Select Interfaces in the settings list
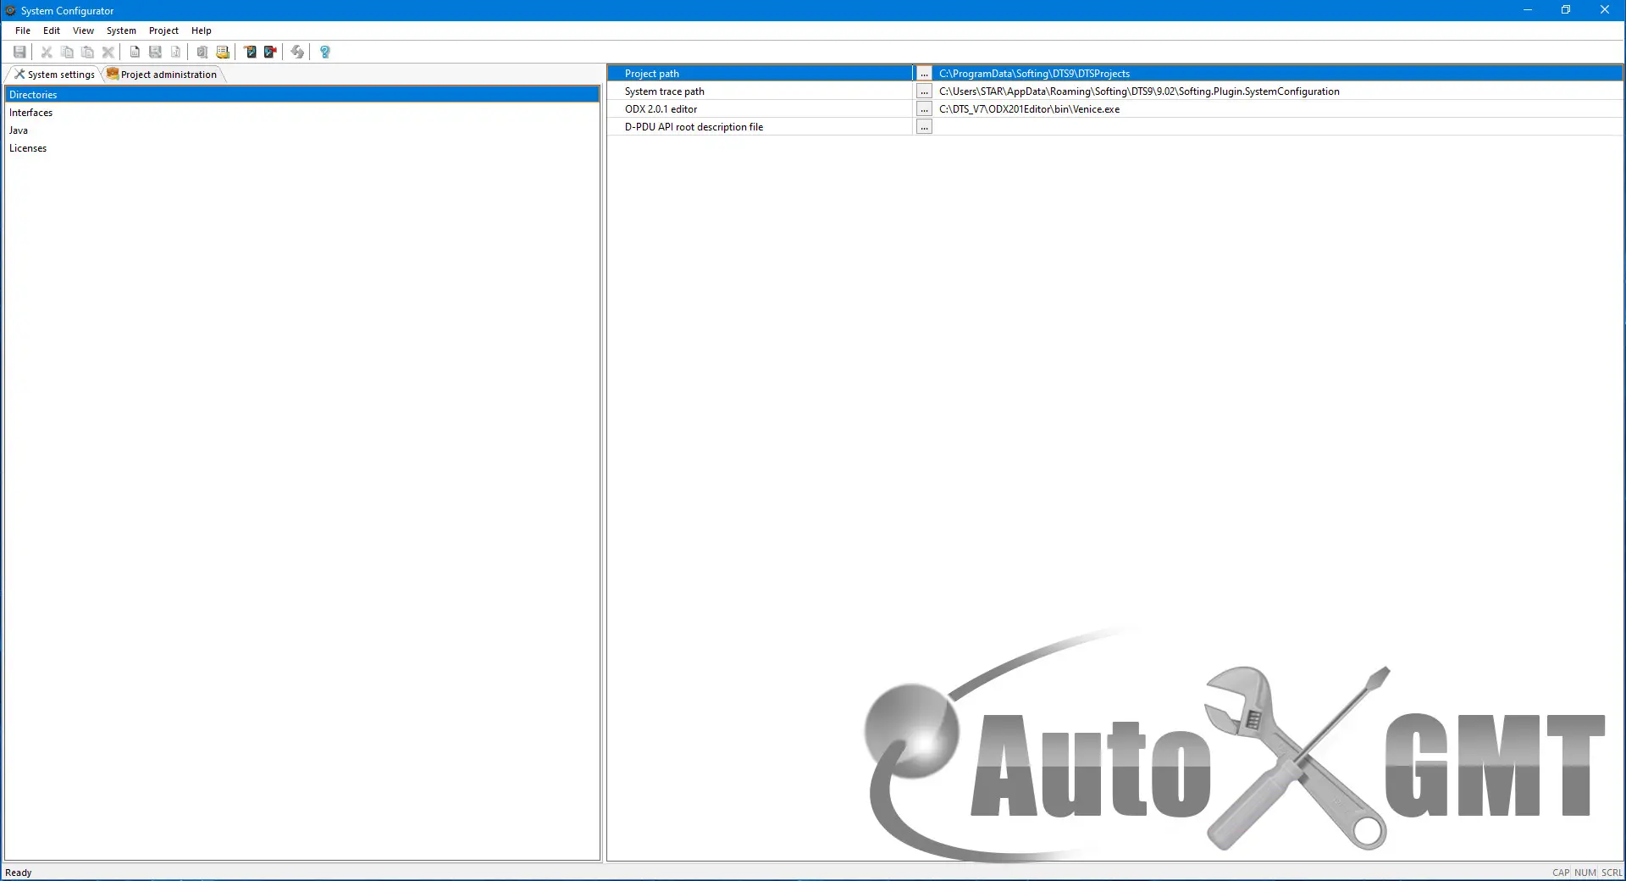The image size is (1626, 881). coord(301,113)
